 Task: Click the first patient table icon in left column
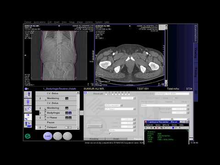(x=28, y=95)
